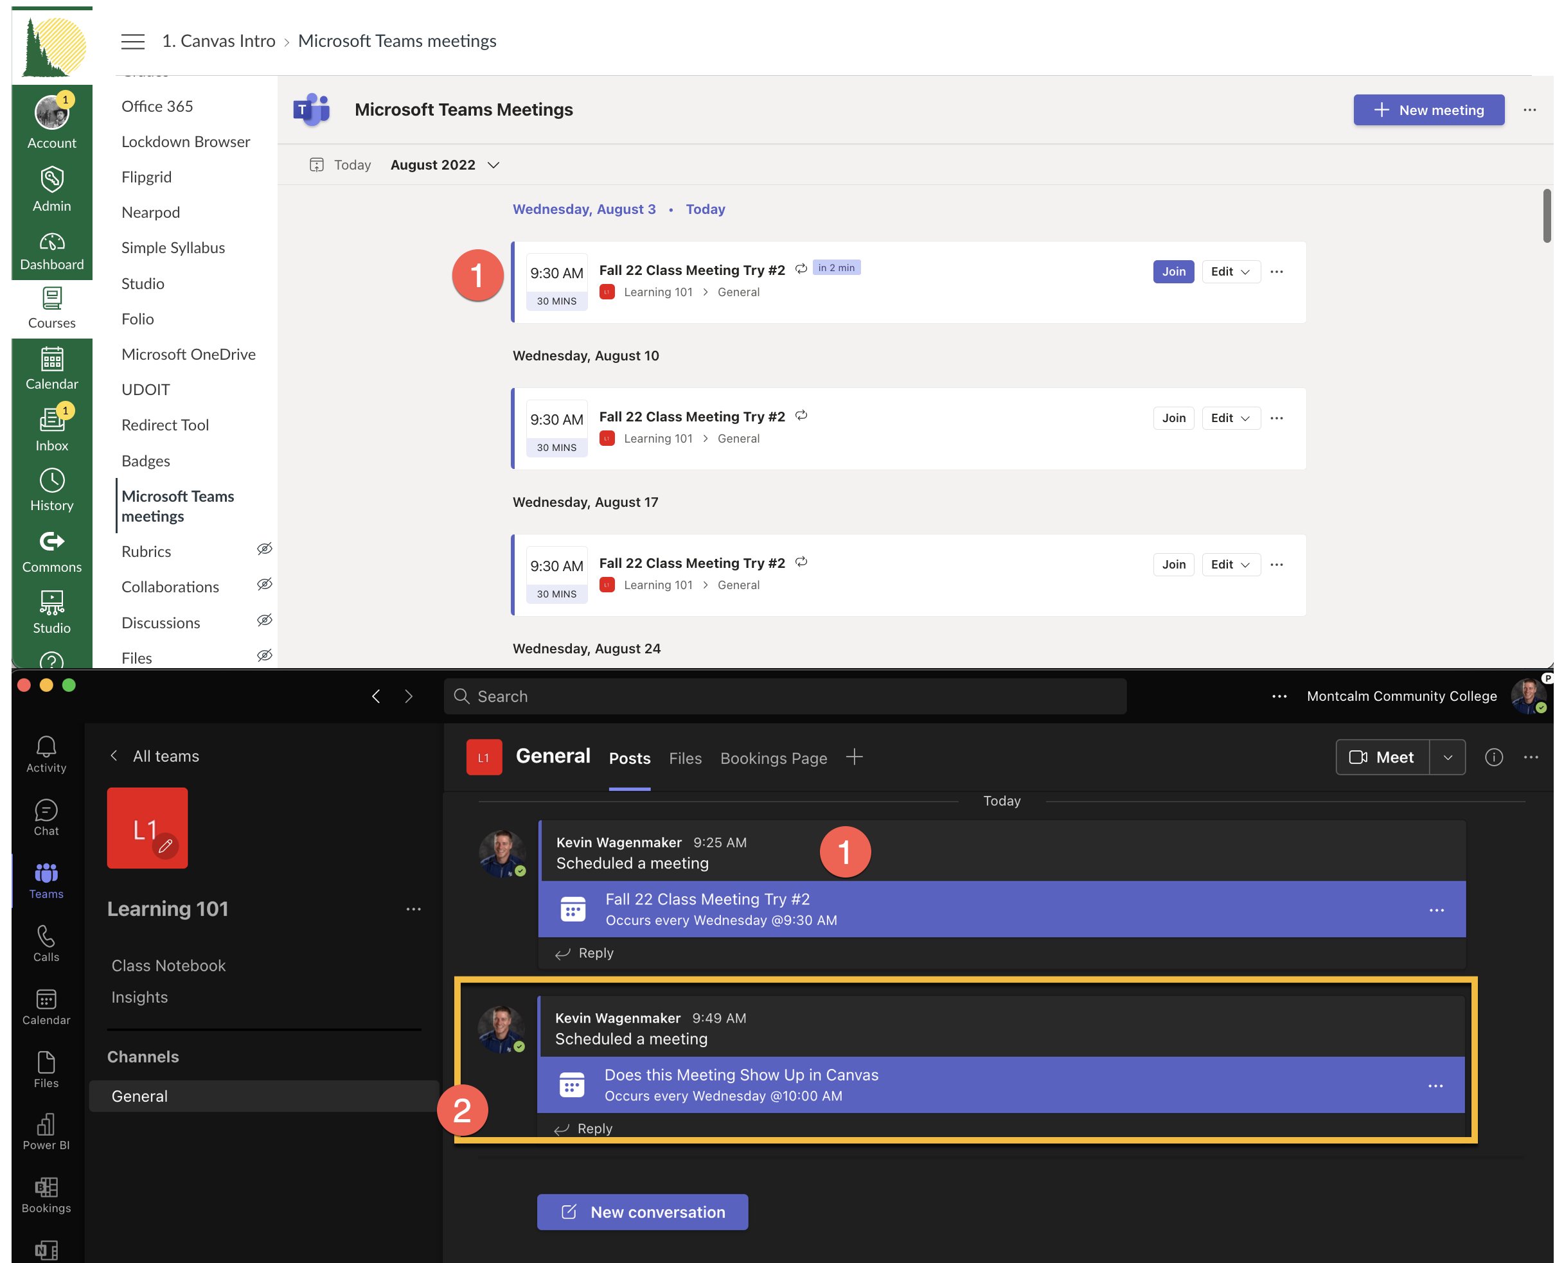
Task: Open the Teams Activity bell
Action: [46, 753]
